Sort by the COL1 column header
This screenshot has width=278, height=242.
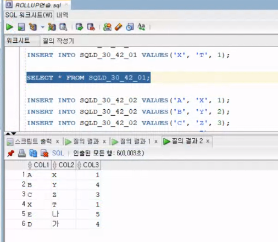click(39, 165)
